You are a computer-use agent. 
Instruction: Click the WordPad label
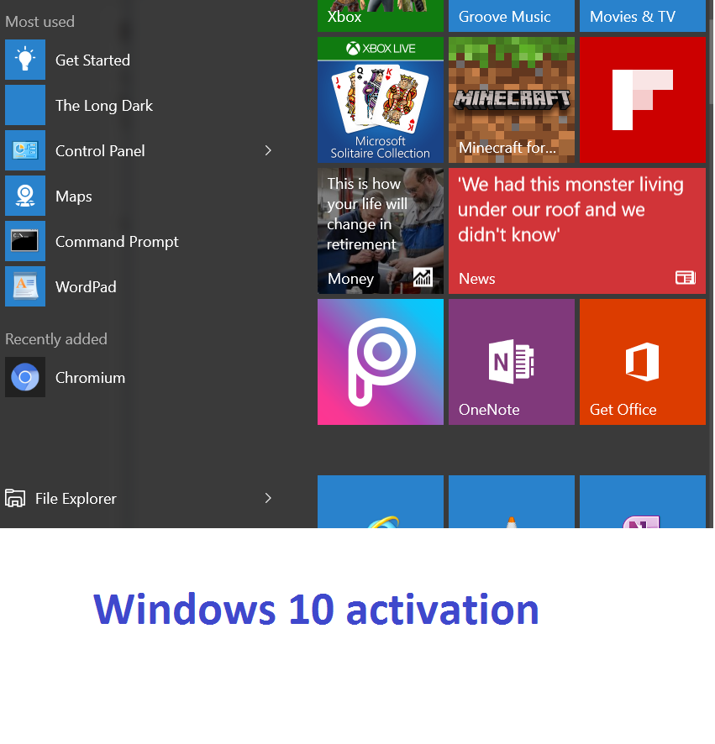click(x=86, y=287)
